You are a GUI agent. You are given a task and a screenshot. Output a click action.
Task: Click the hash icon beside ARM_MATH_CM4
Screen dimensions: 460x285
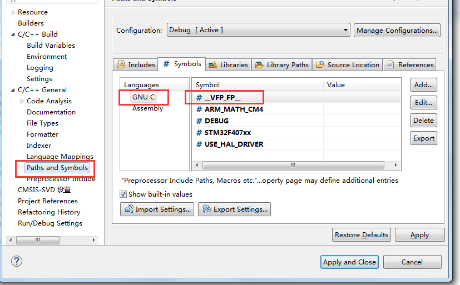pos(199,109)
